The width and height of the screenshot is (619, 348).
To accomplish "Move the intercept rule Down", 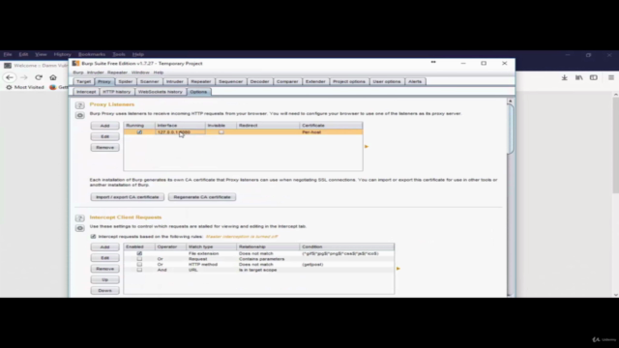I will 104,290.
